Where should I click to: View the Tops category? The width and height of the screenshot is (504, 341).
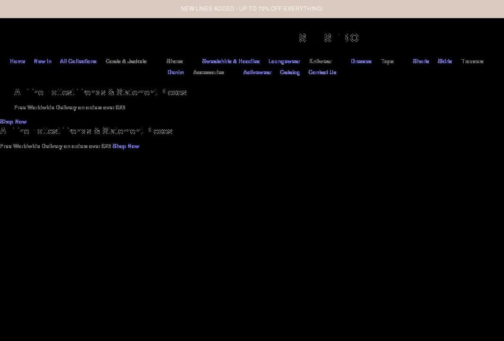[x=387, y=61]
